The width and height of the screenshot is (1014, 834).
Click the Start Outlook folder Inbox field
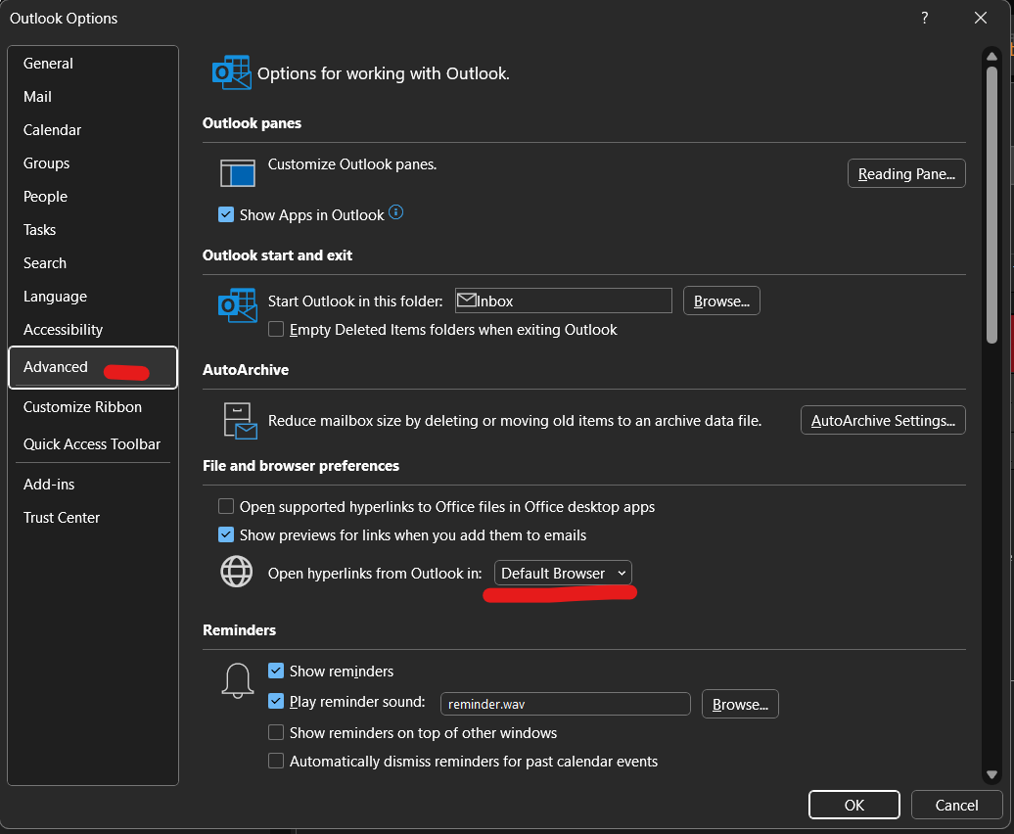click(563, 301)
